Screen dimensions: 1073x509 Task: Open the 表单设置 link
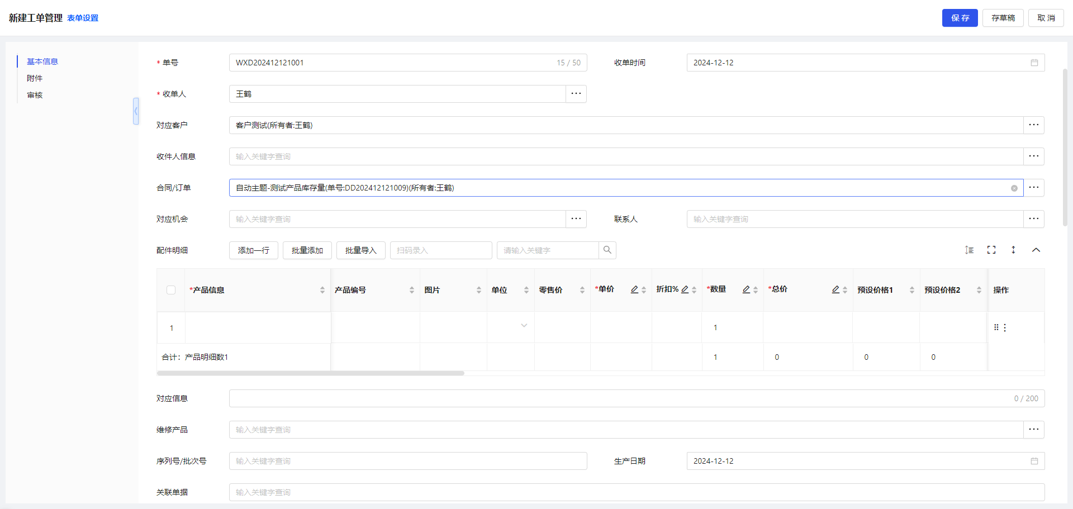(x=83, y=18)
